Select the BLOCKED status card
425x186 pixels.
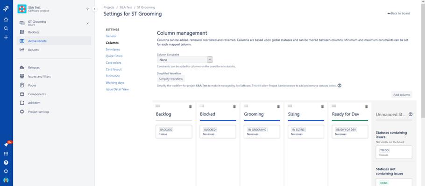(x=218, y=132)
